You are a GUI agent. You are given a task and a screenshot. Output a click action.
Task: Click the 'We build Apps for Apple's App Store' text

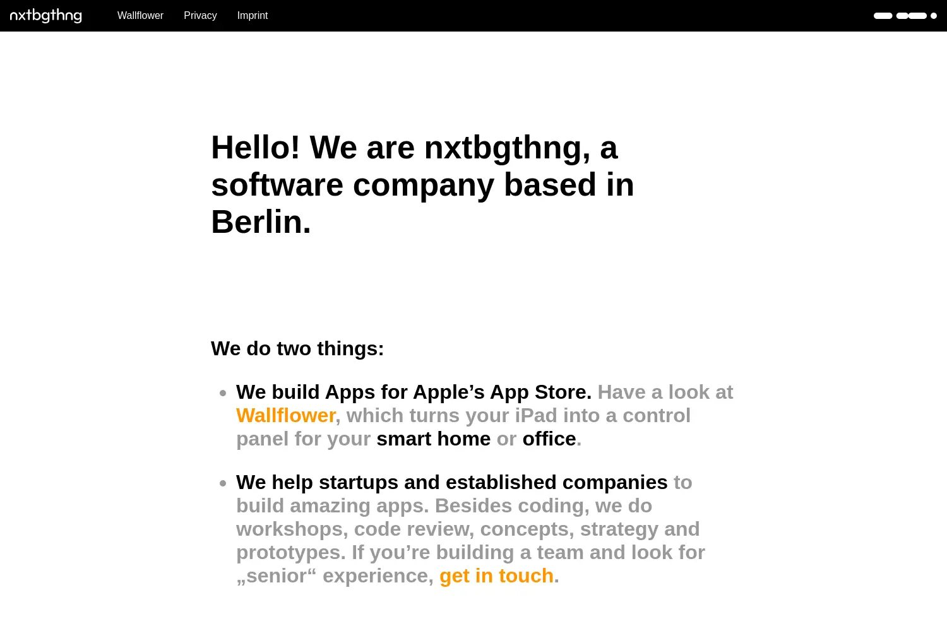coord(414,392)
